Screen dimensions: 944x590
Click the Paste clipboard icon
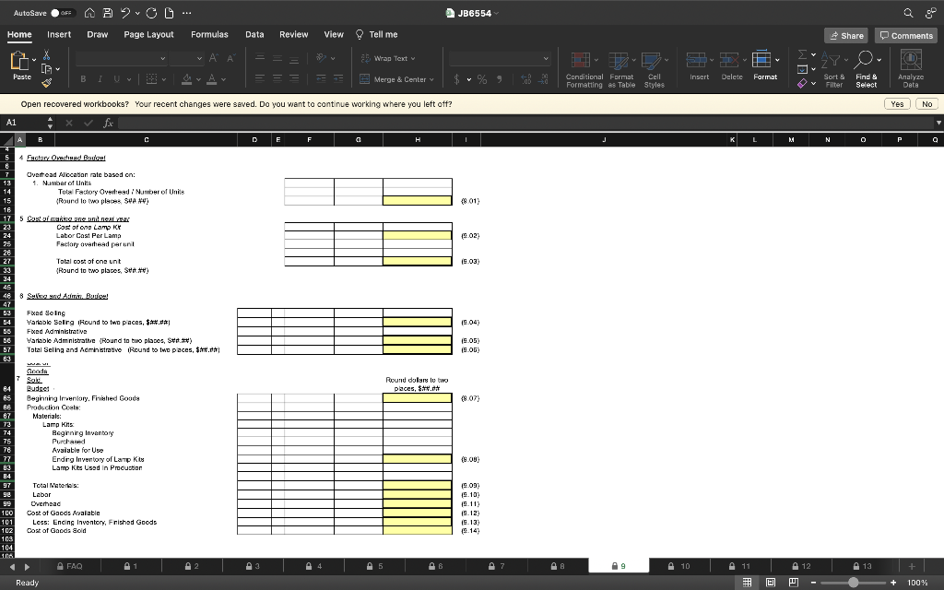[20, 61]
